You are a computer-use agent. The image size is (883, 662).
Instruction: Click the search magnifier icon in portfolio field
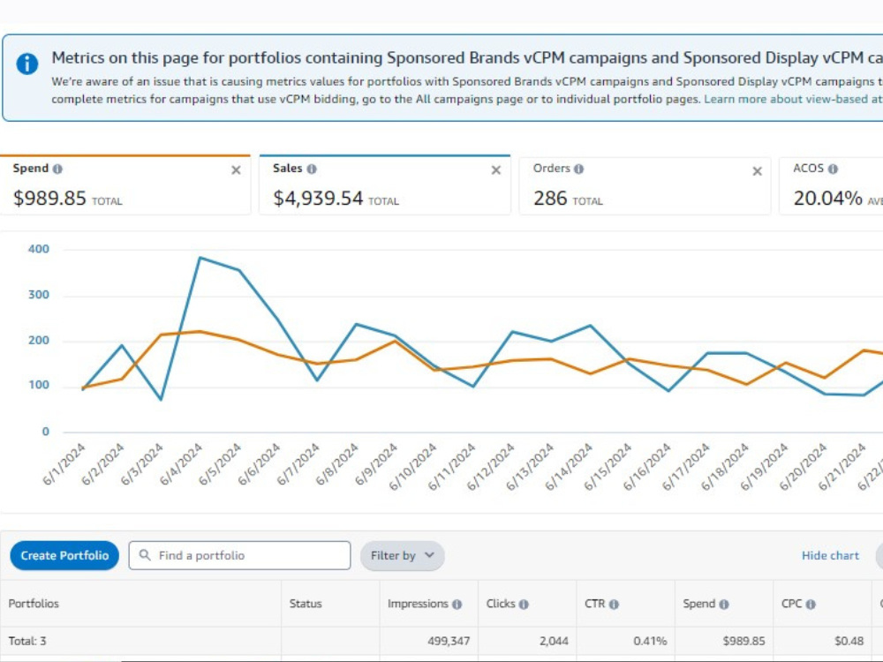(x=145, y=555)
